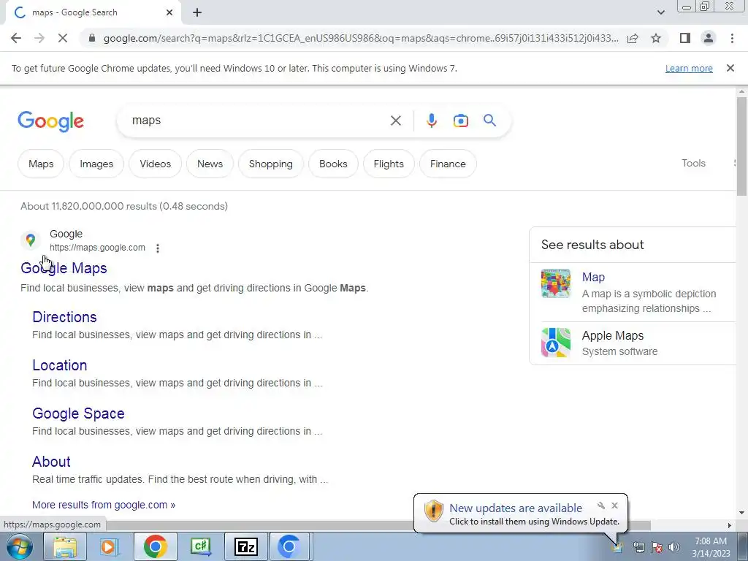Viewport: 748px width, 561px height.
Task: Share this page from the address bar
Action: coord(633,38)
